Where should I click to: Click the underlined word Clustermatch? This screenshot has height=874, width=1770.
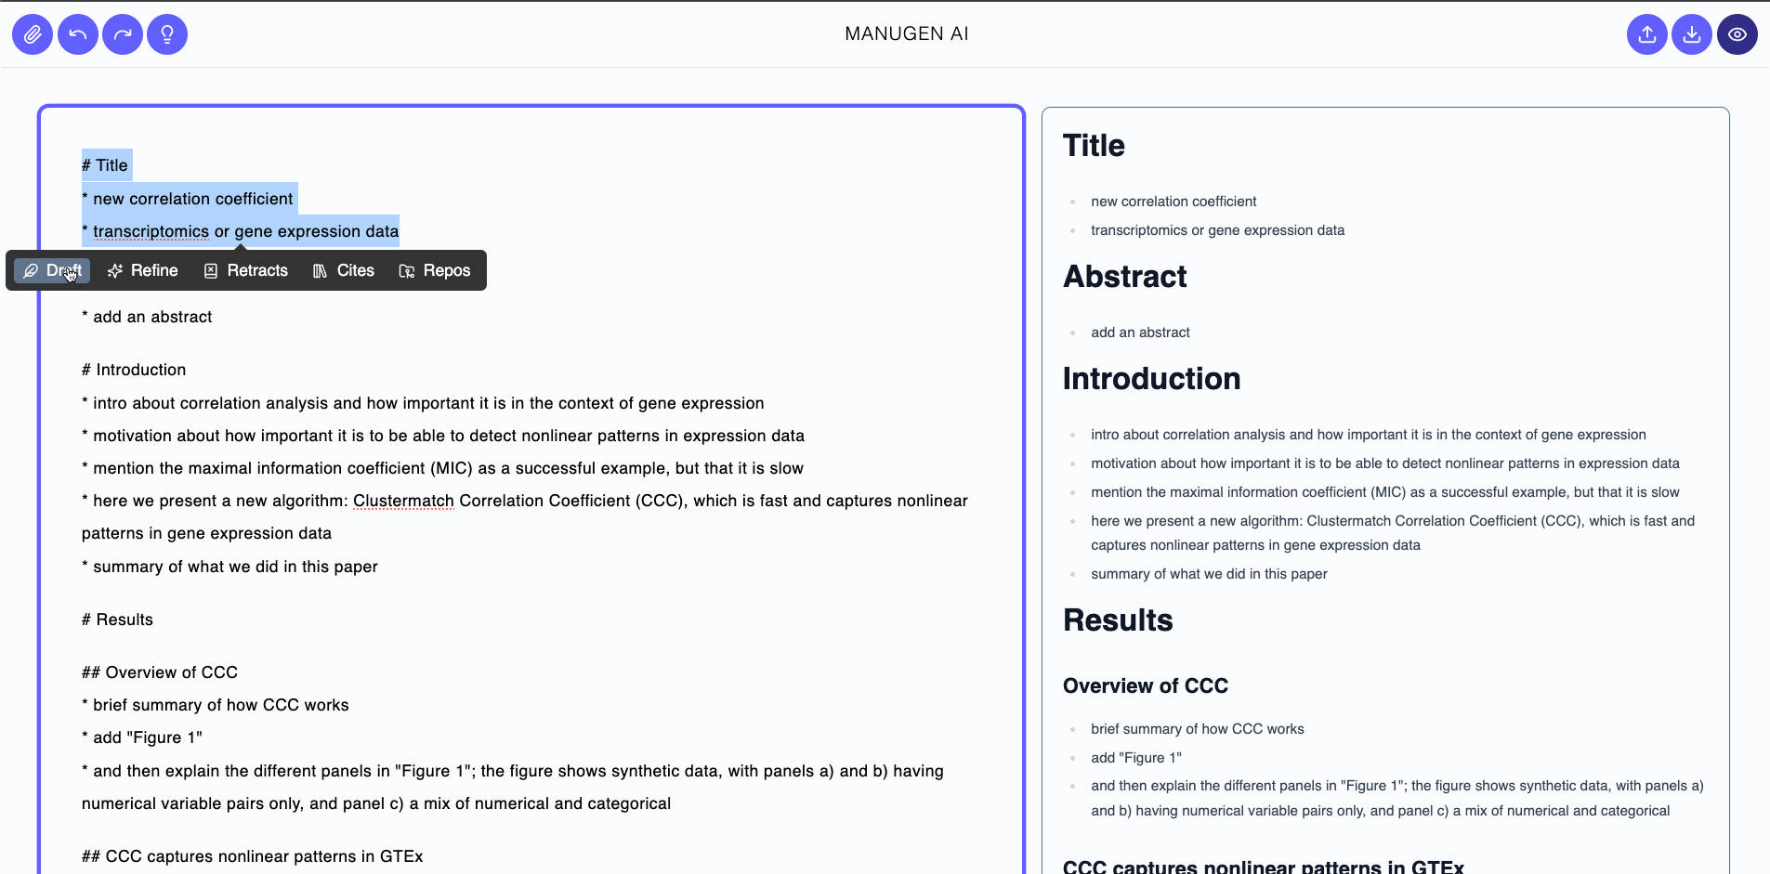(402, 501)
